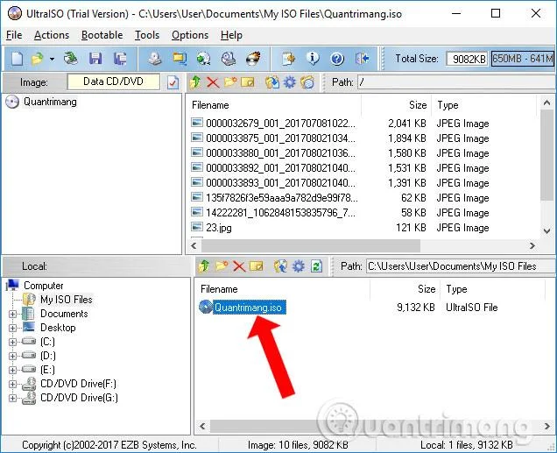This screenshot has height=453, width=557.
Task: Click the 650MB media capacity bar
Action: (522, 59)
